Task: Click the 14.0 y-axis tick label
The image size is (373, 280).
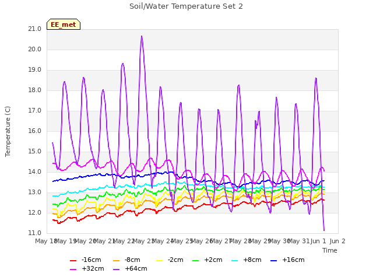Action: tap(35, 172)
